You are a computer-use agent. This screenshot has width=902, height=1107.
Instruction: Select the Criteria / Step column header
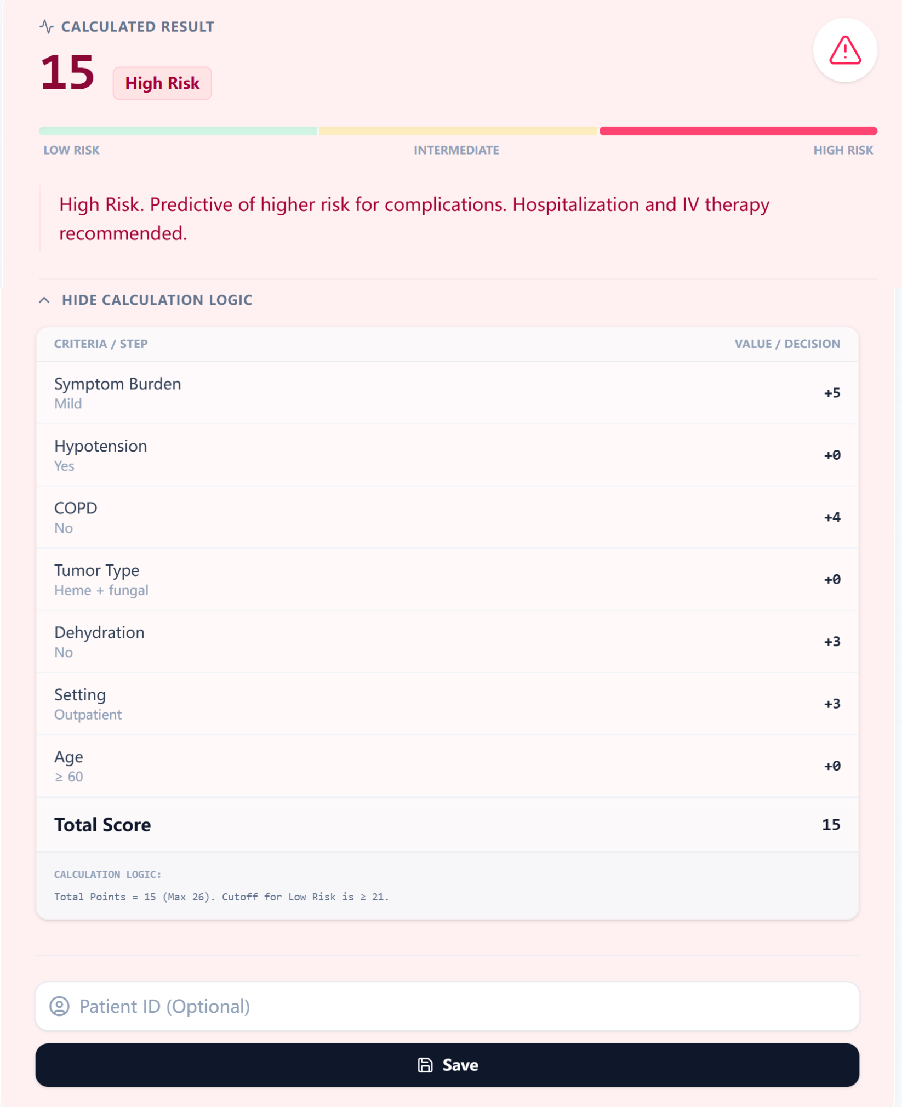tap(101, 344)
